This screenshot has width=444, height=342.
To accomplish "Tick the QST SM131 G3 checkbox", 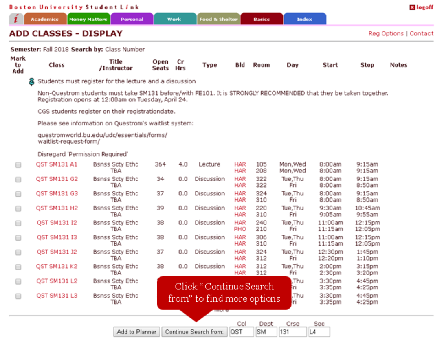I will (18, 194).
